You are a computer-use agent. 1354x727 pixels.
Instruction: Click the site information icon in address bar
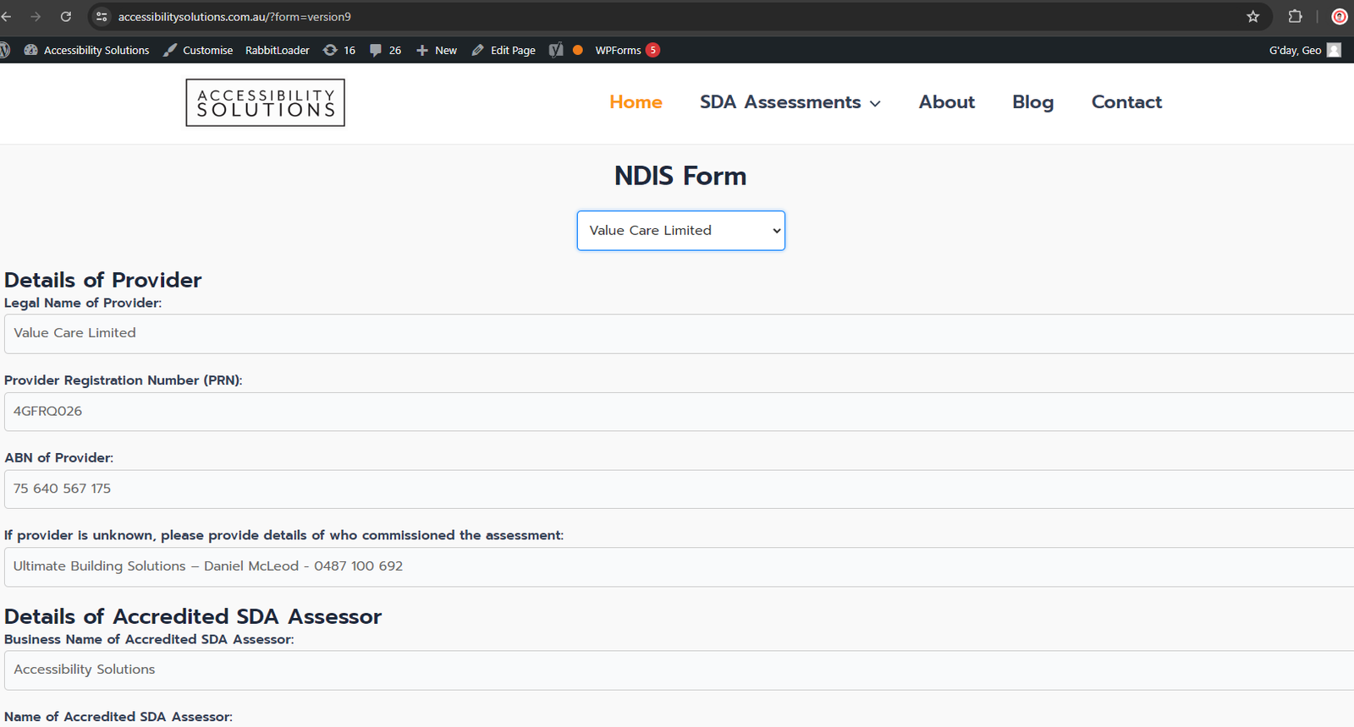click(102, 17)
